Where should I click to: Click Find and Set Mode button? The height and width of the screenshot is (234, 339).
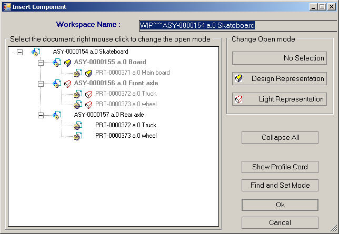tap(280, 185)
